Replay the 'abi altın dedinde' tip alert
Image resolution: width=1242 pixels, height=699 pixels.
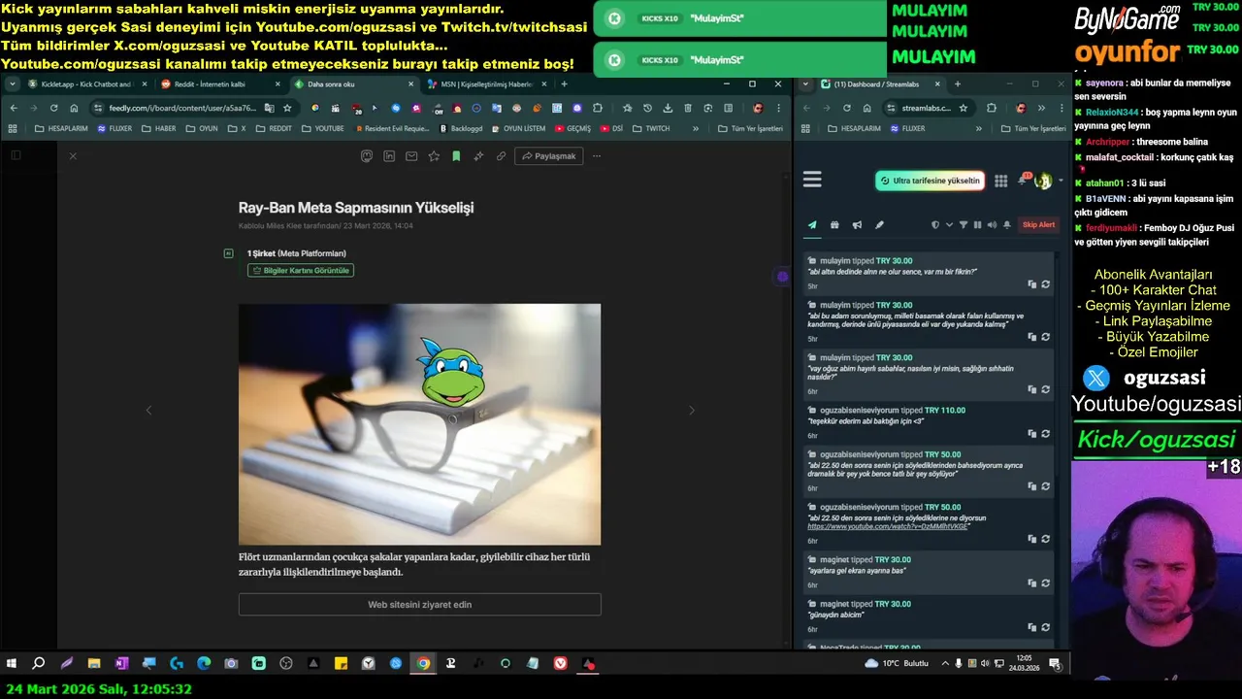pos(1045,284)
